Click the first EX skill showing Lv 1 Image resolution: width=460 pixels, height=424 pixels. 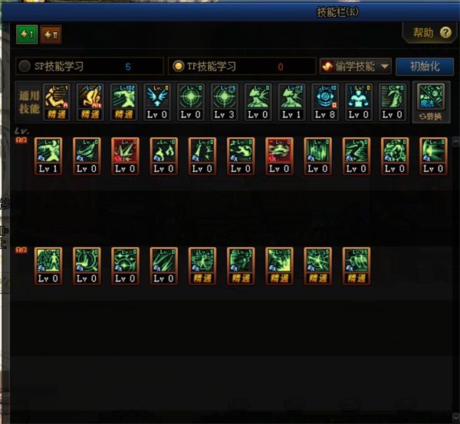[x=48, y=156]
